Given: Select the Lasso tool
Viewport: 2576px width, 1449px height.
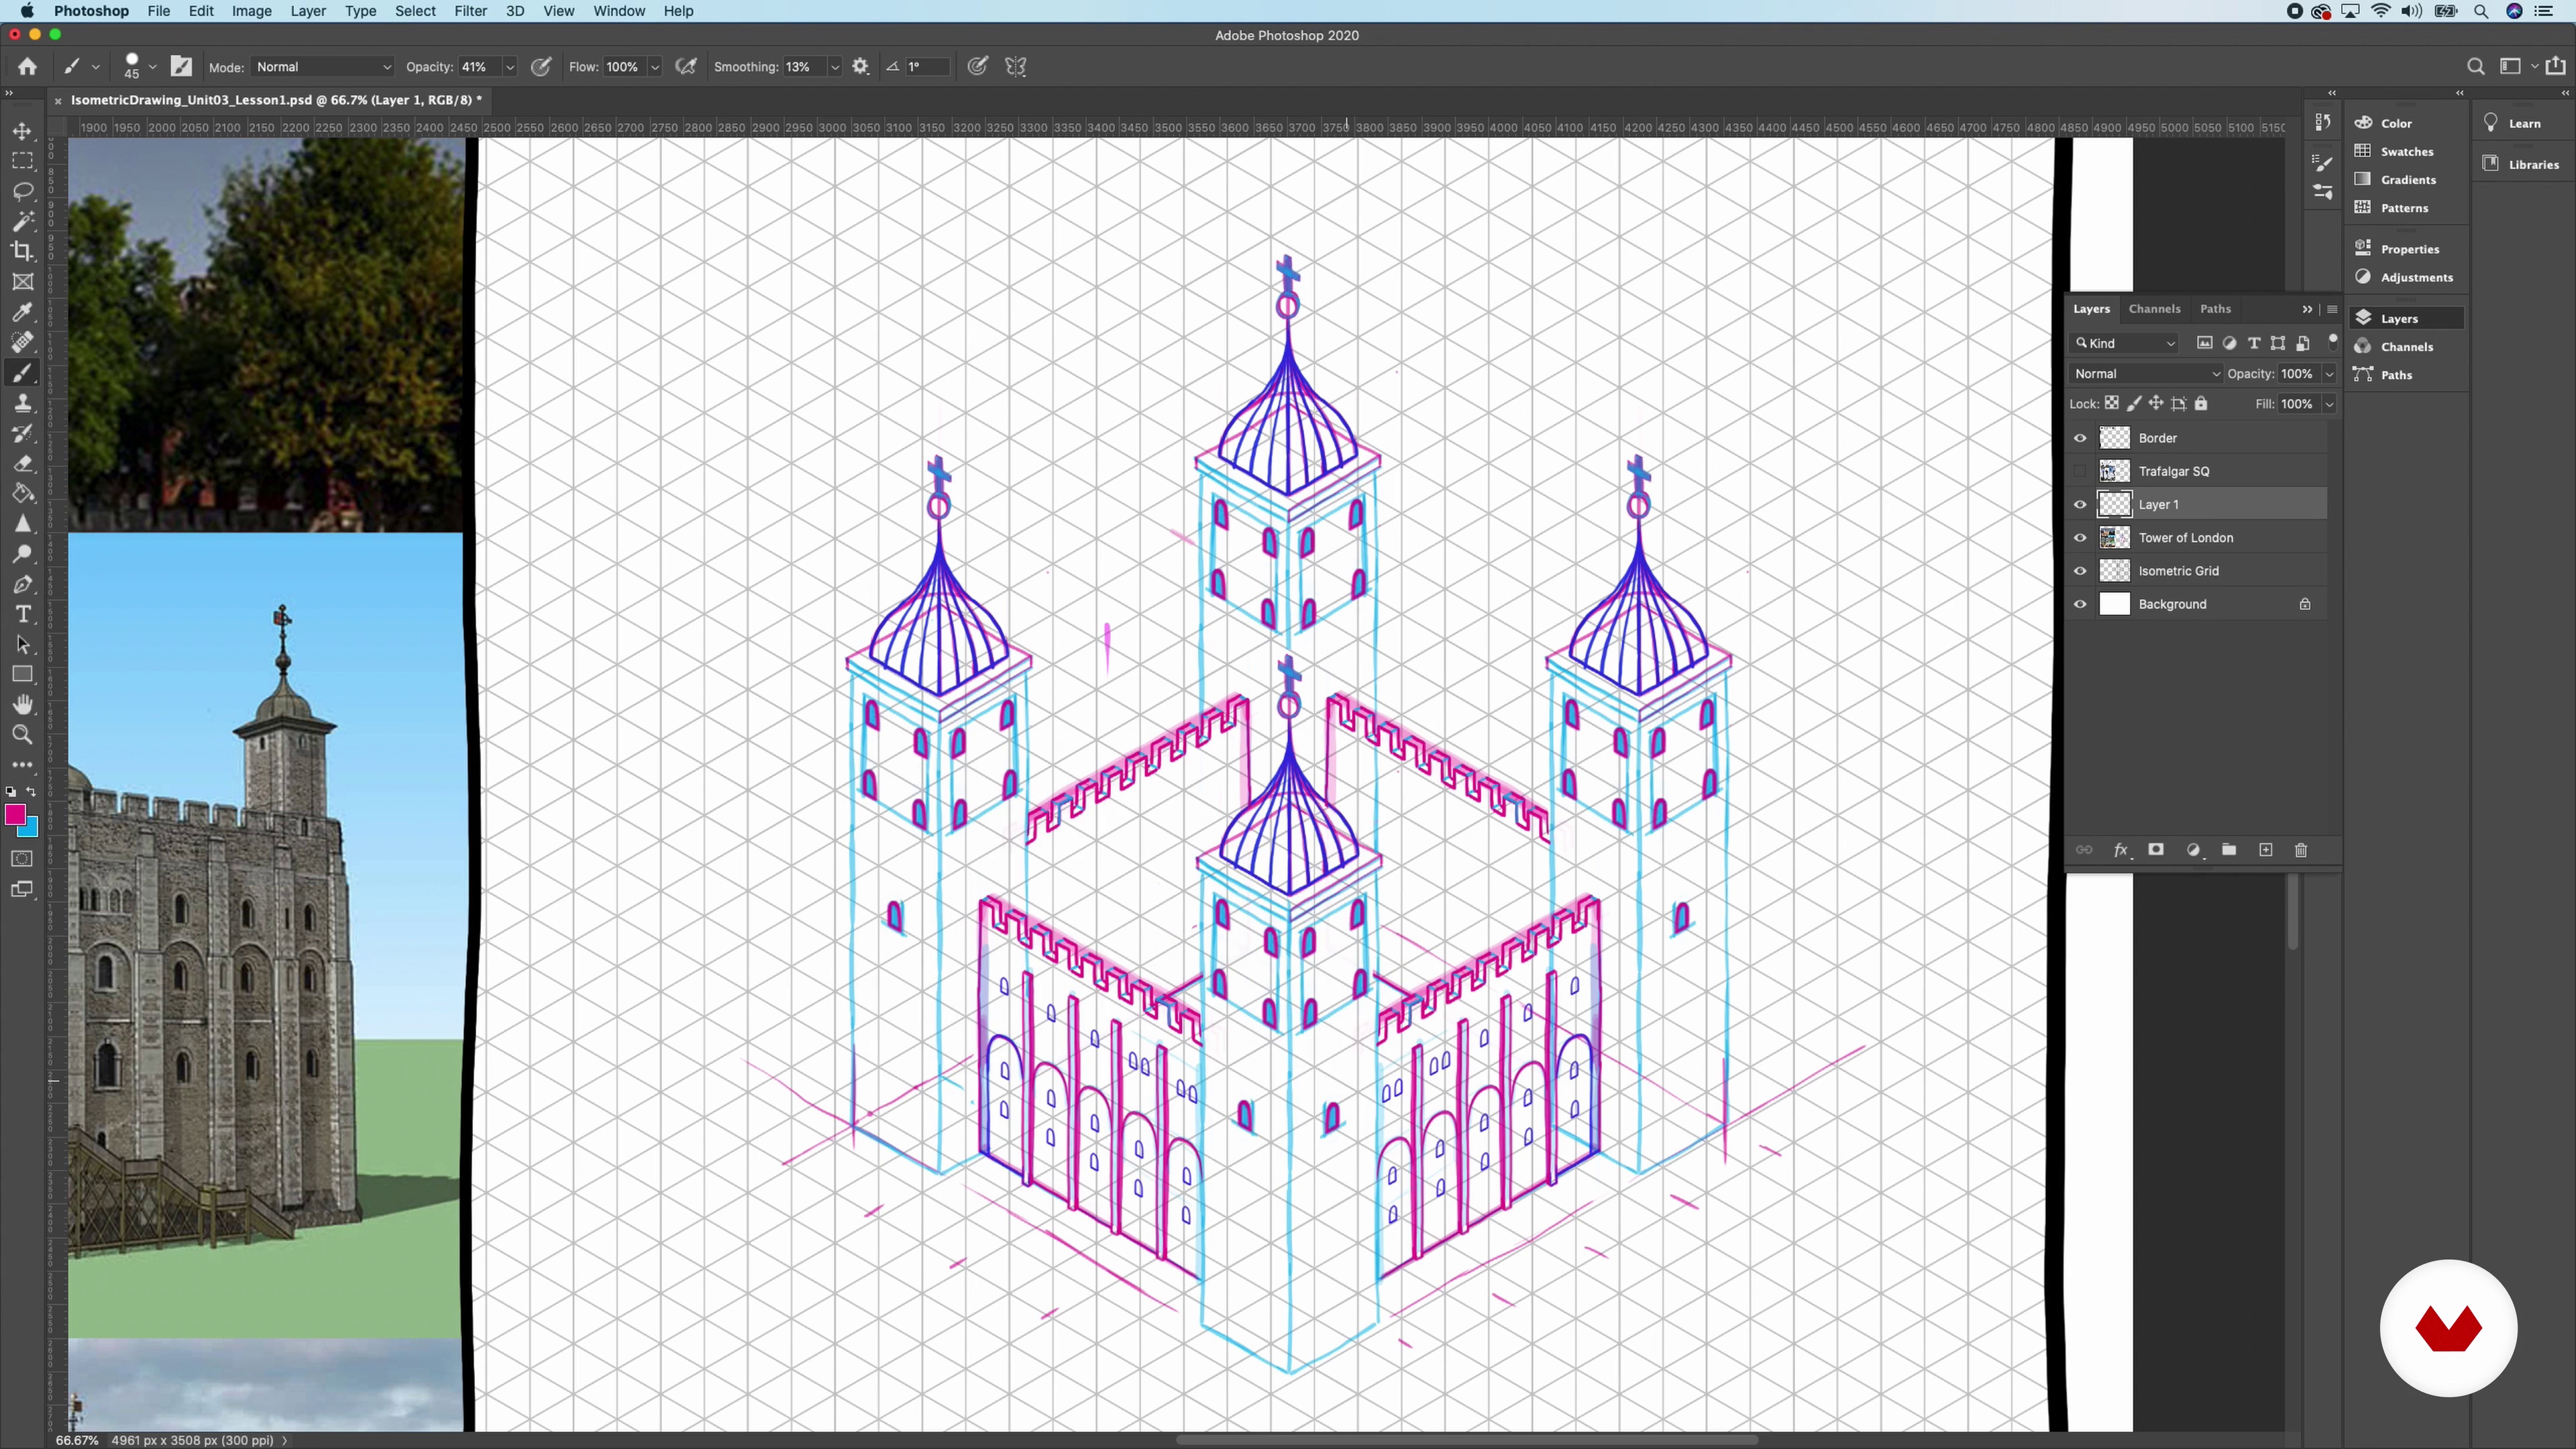Looking at the screenshot, I should pos(22,191).
